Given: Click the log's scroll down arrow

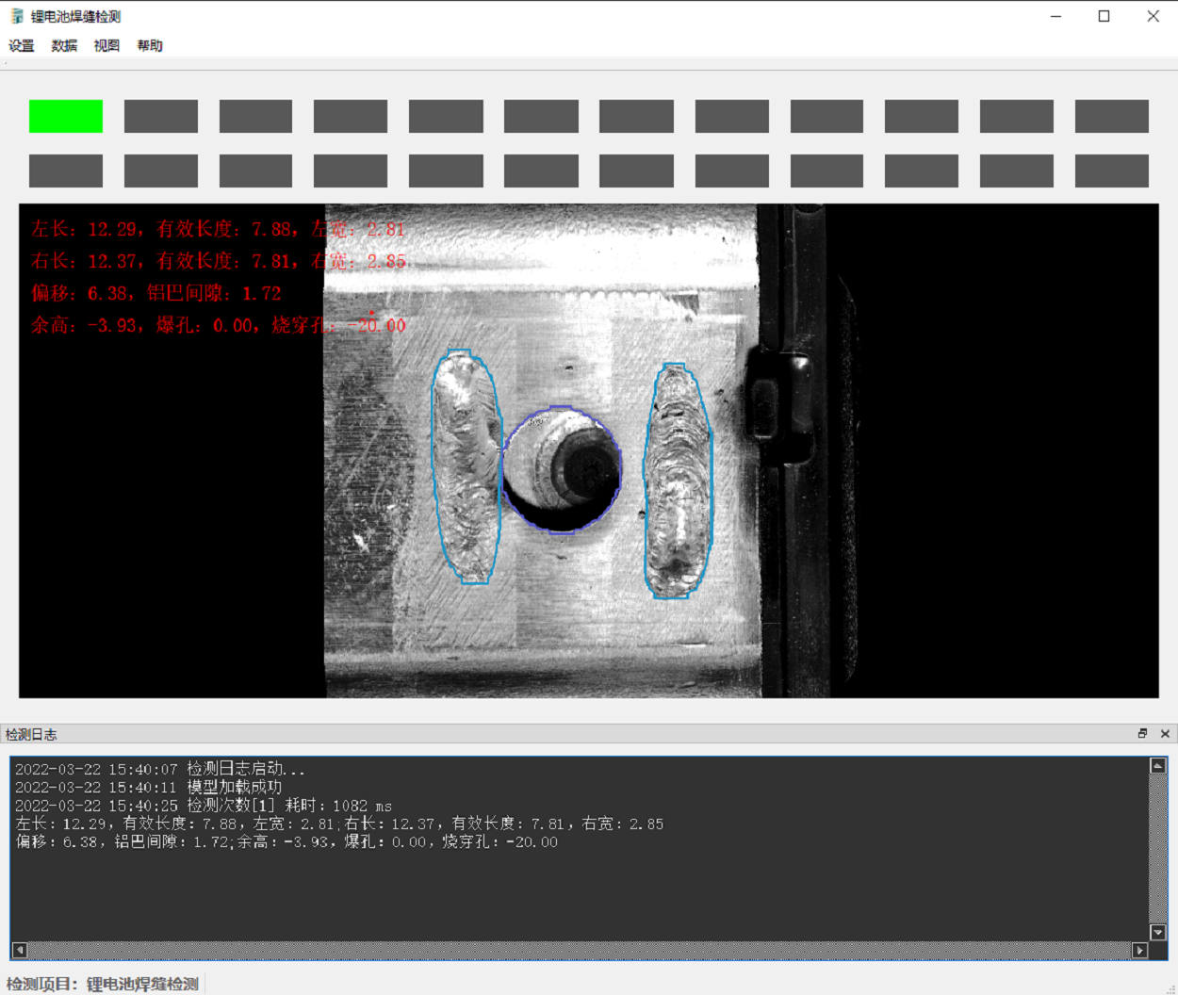Looking at the screenshot, I should point(1158,932).
